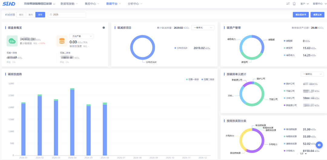Click the 2026-04 bar in trend chart
Image resolution: width=327 pixels, height=160 pixels.
coord(72,122)
